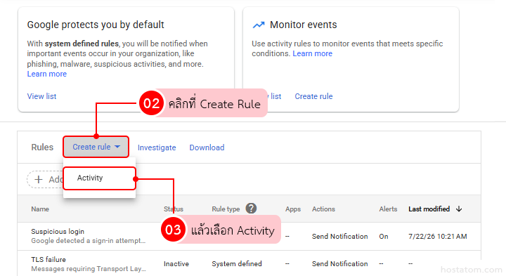Image resolution: width=506 pixels, height=276 pixels.
Task: Click the Actions column header
Action: [323, 209]
